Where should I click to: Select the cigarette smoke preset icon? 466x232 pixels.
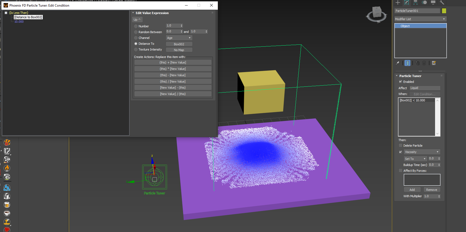(7, 160)
